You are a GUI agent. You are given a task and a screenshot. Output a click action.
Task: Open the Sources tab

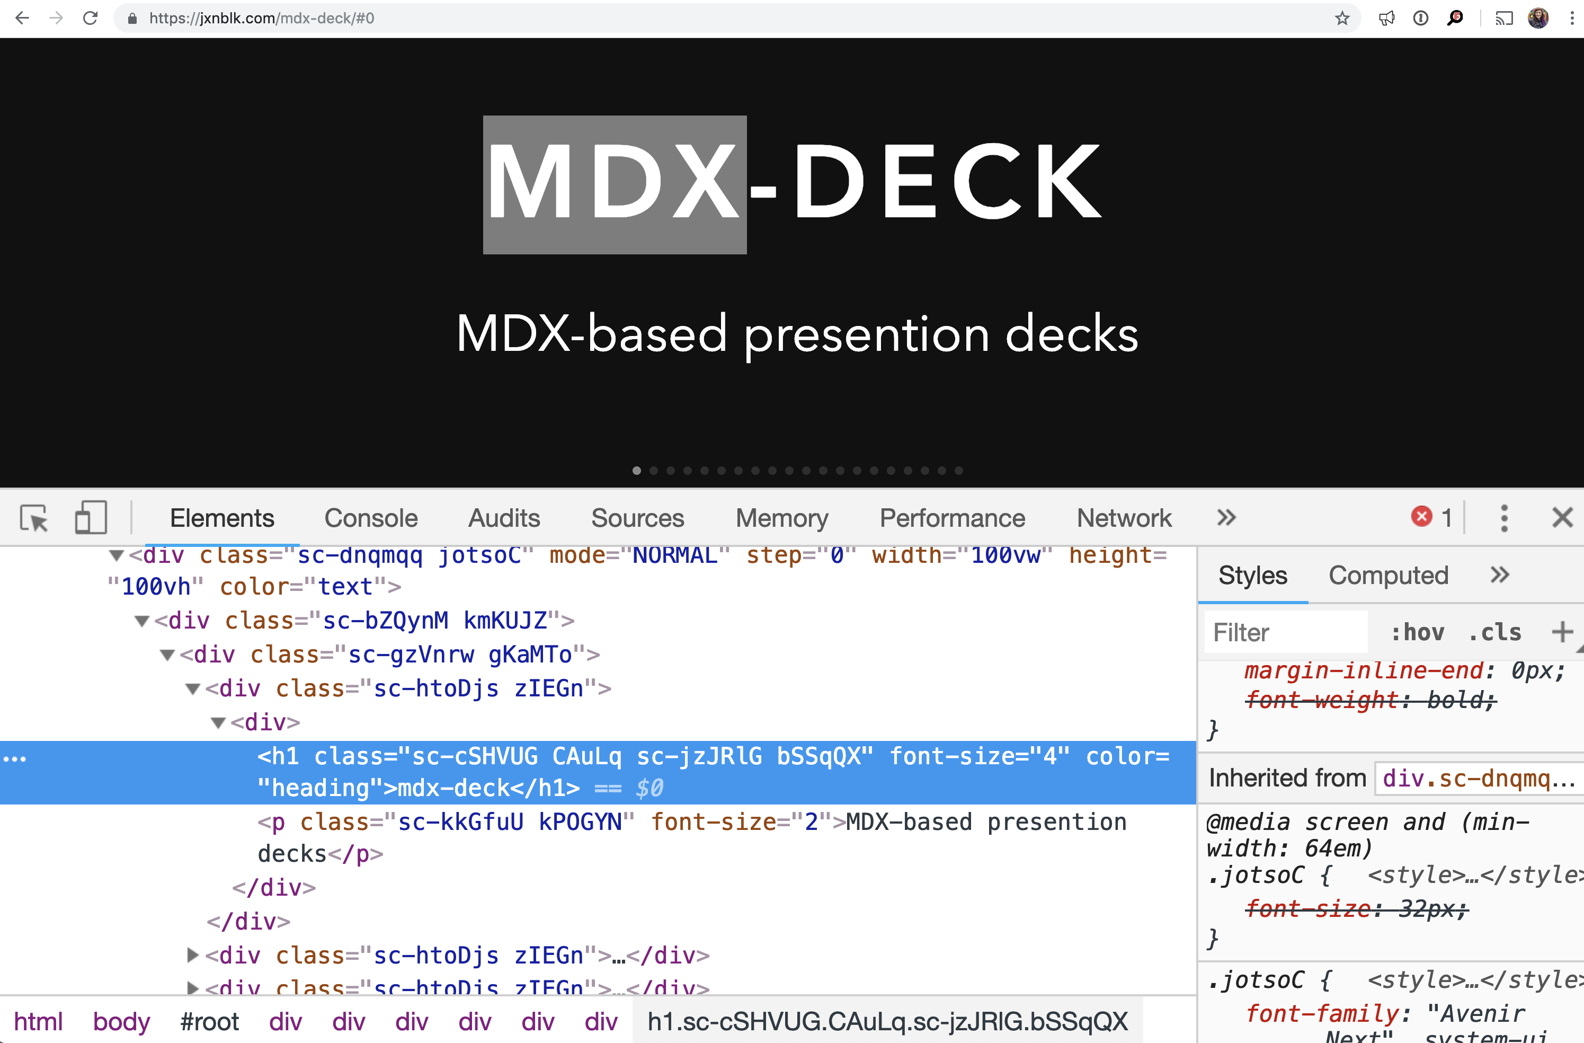[638, 518]
